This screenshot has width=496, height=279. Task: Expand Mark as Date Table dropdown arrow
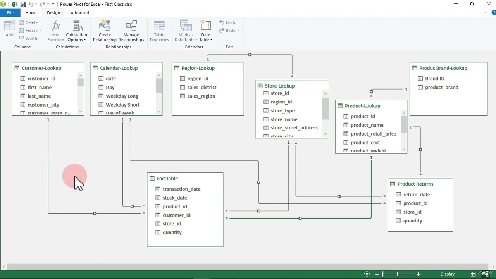(196, 40)
